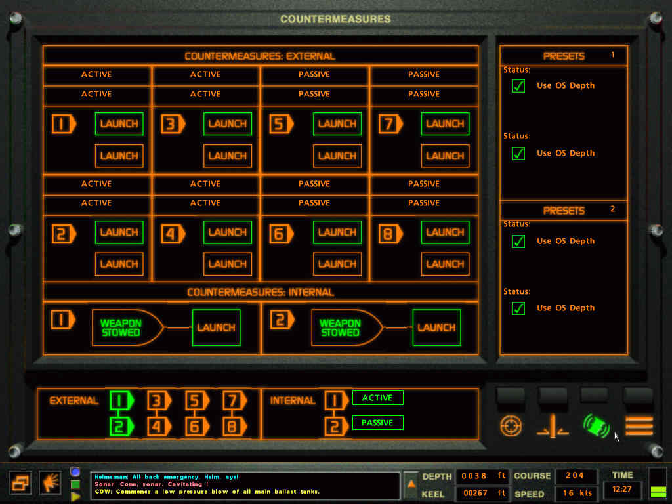Click the overlapping windows icon in bottom bar

point(20,482)
